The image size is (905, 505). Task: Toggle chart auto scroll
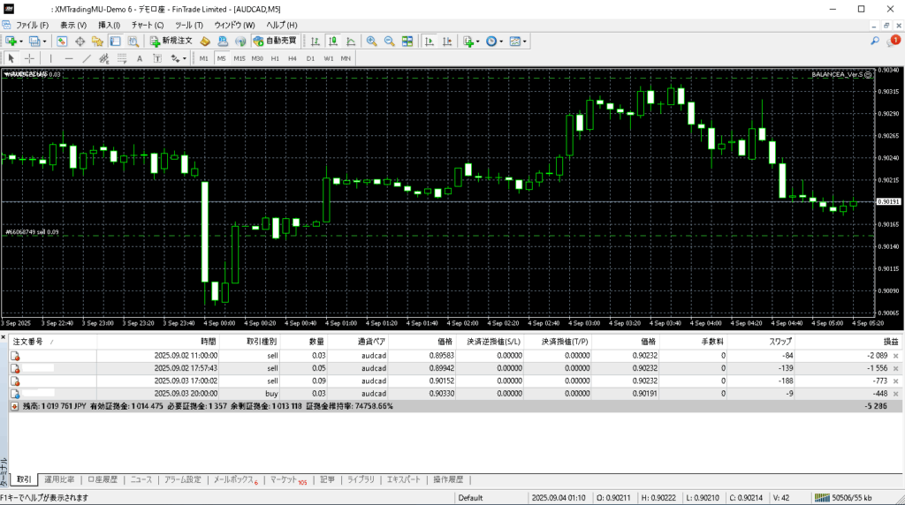[429, 41]
